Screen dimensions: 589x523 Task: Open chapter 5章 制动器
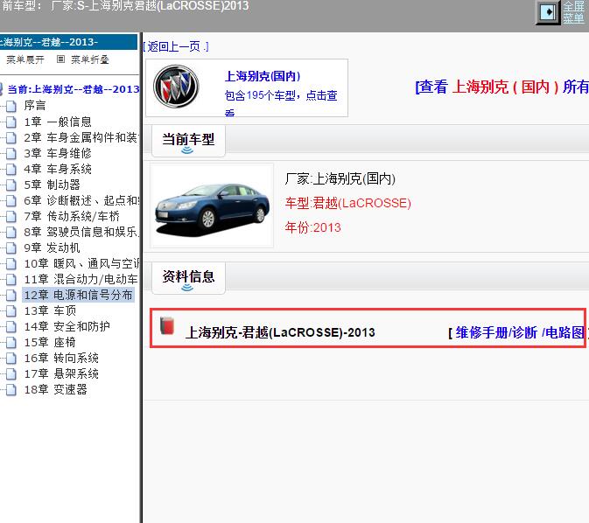[x=52, y=185]
